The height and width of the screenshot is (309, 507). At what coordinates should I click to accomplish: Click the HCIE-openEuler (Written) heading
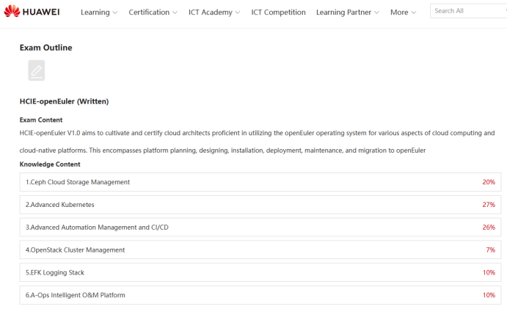coord(64,101)
